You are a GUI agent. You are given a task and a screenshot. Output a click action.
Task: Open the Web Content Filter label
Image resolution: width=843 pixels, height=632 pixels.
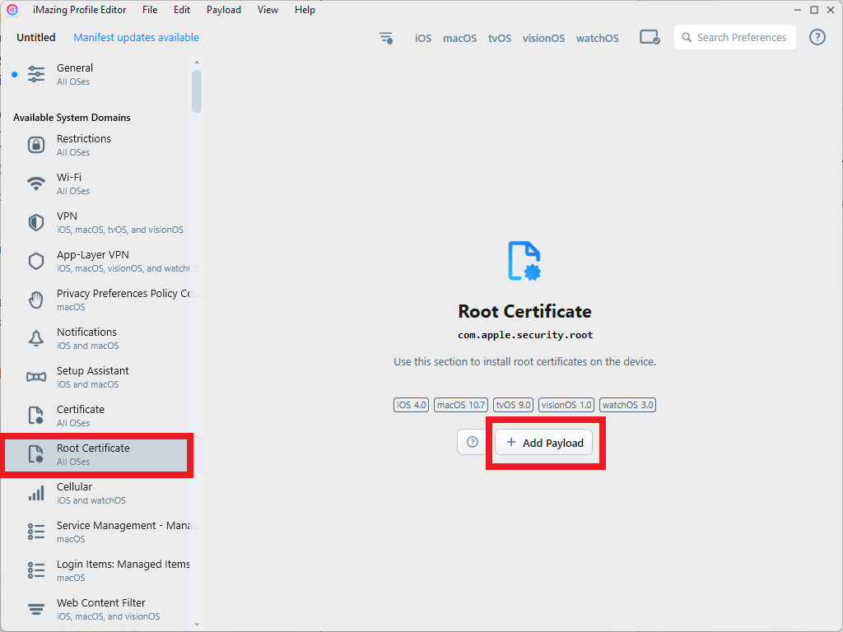point(101,603)
